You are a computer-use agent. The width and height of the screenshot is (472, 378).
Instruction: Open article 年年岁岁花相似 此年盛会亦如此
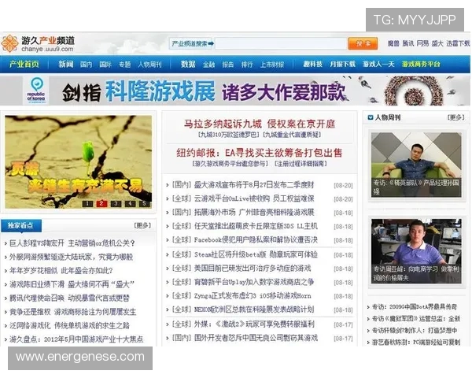tap(61, 271)
